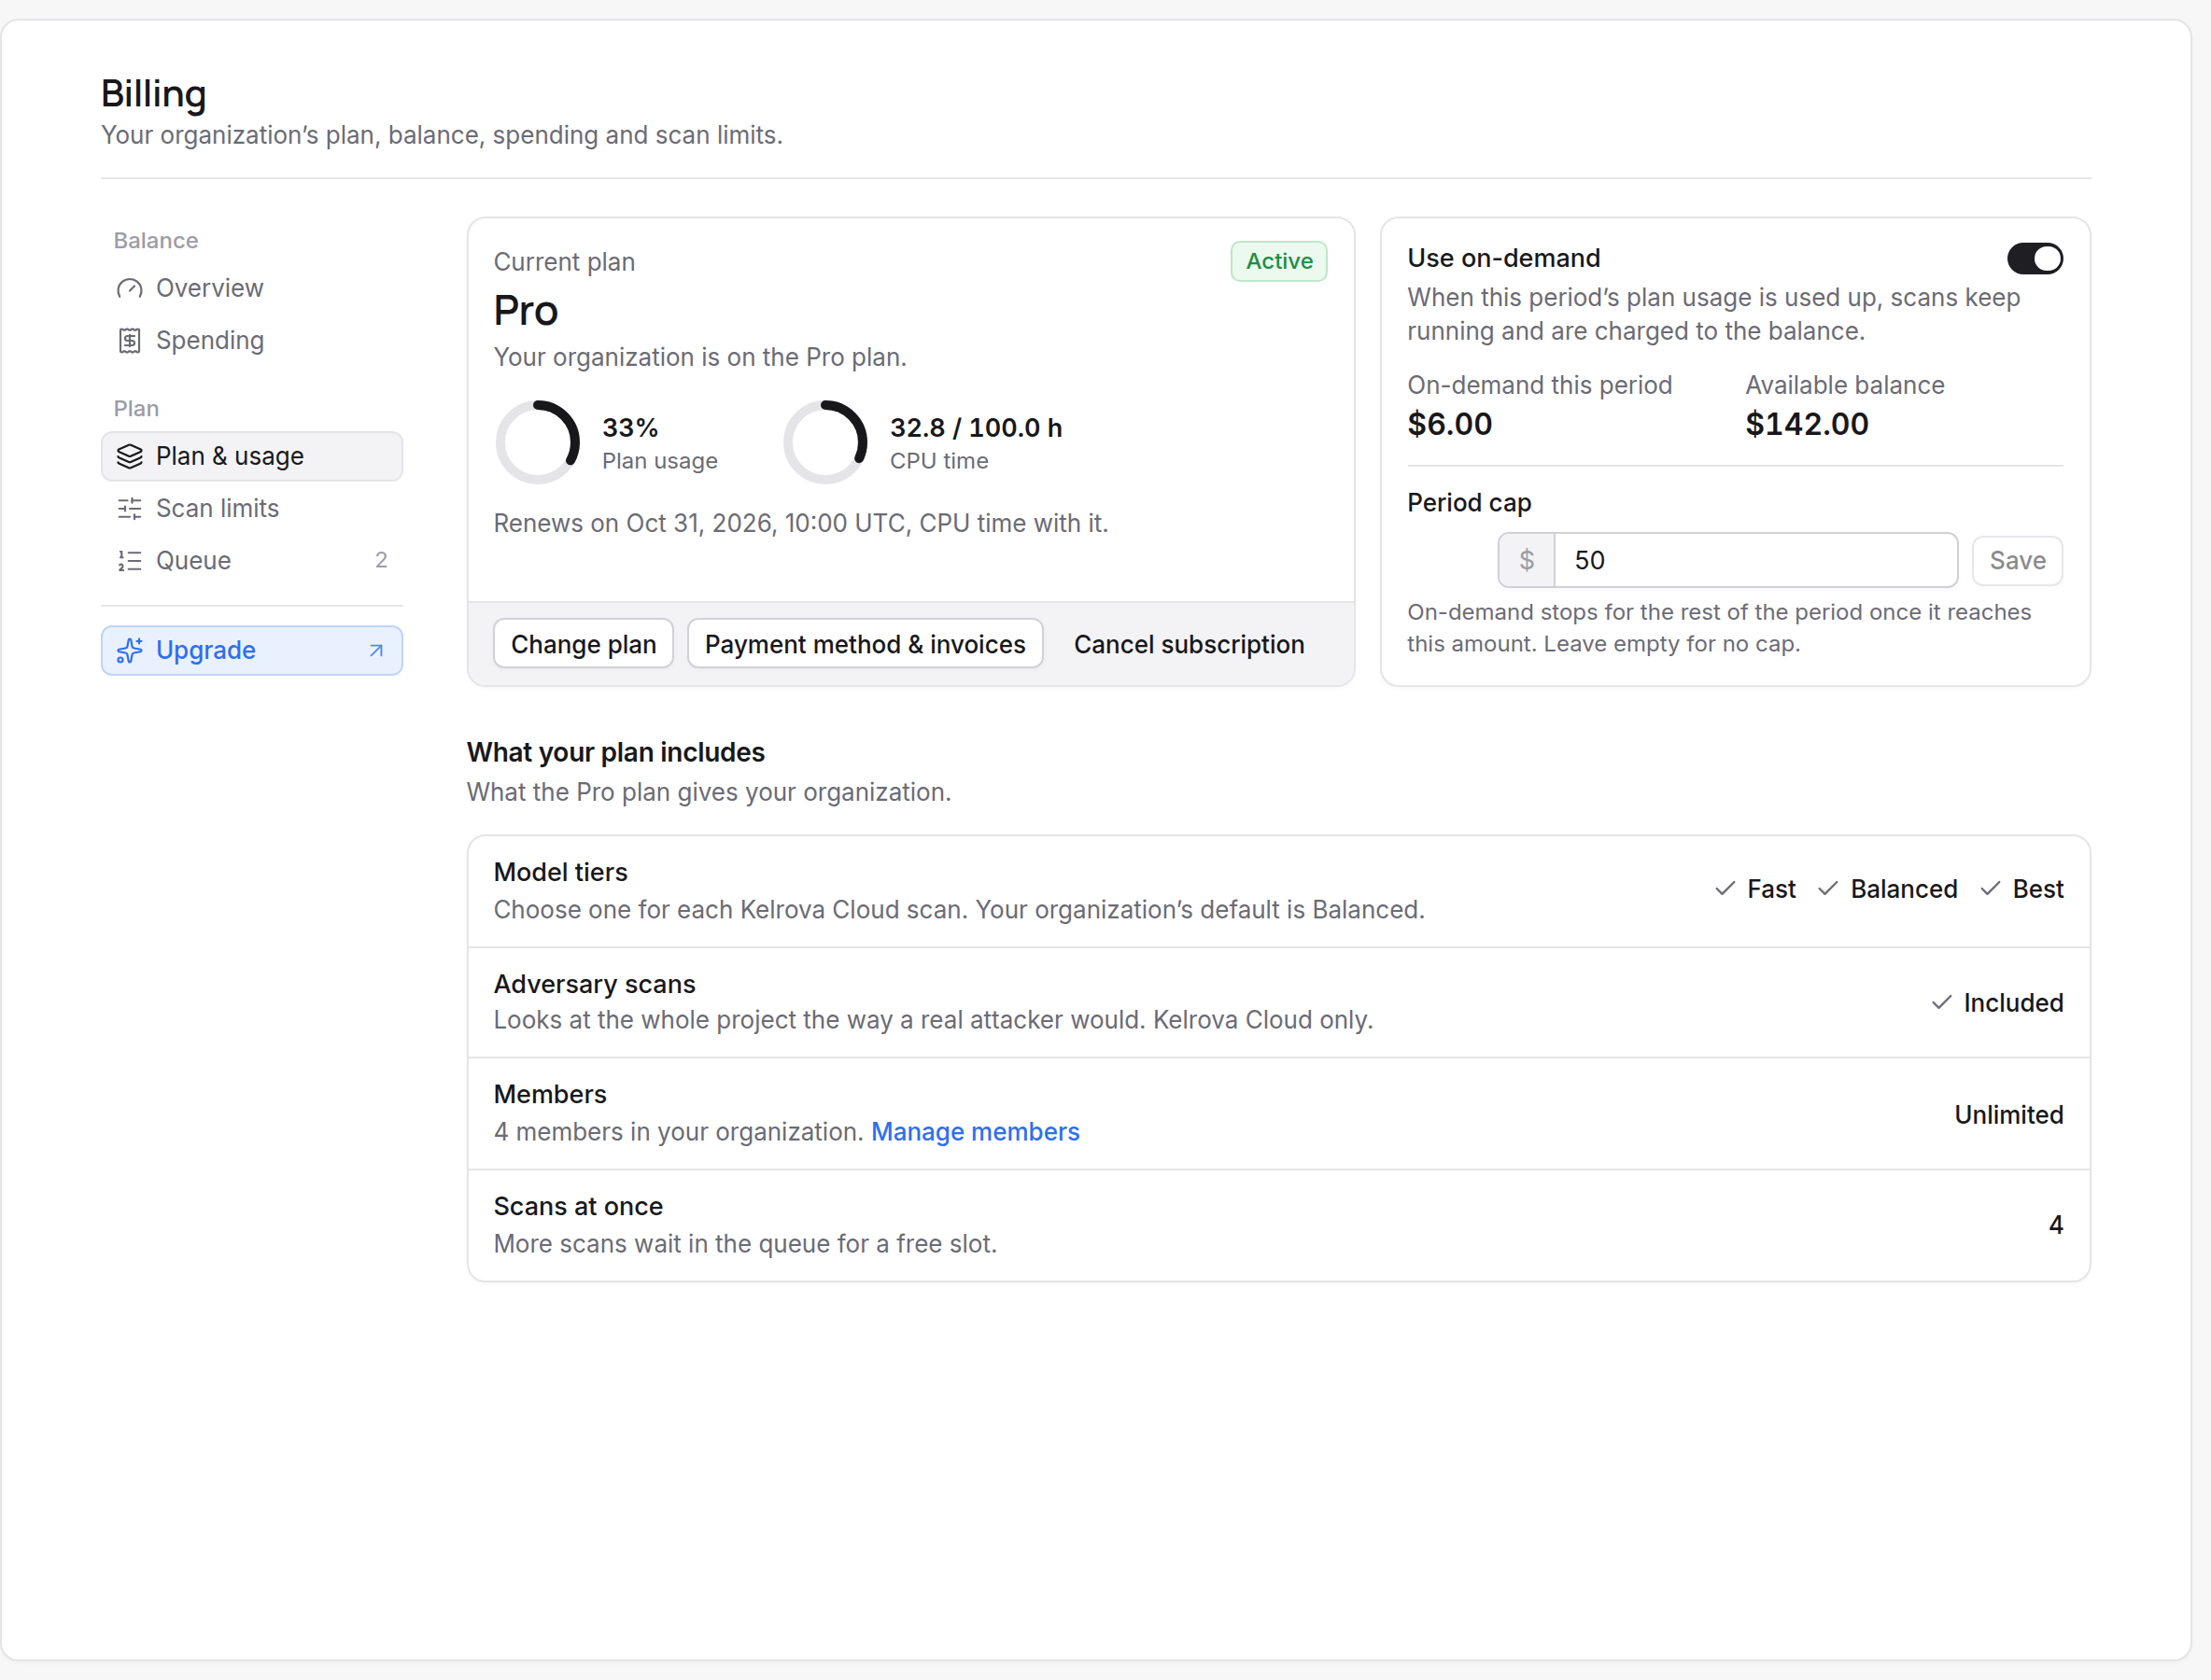Toggle the Use on-demand switch
The image size is (2211, 1680).
(2035, 259)
